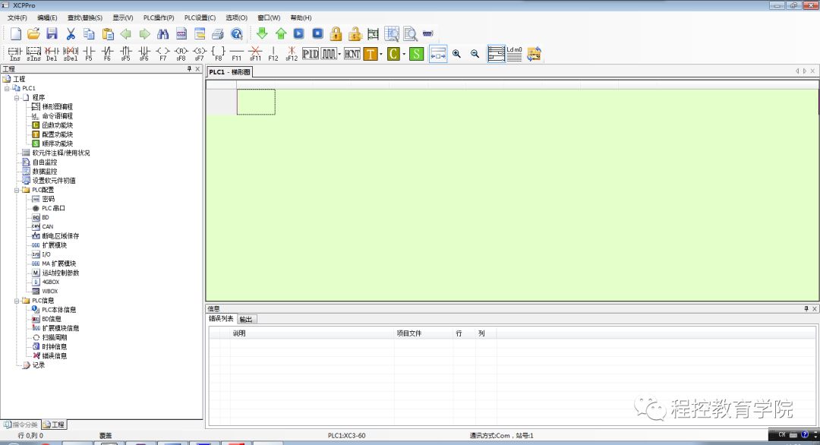Click the selected ladder cell
The width and height of the screenshot is (820, 445).
tap(257, 102)
